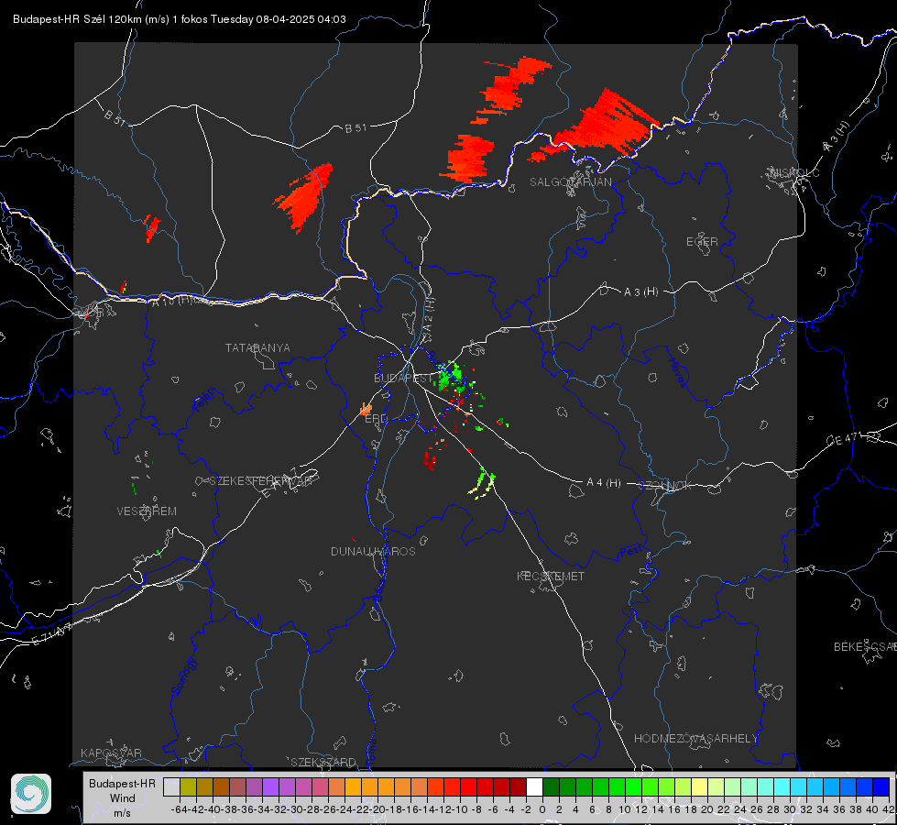The height and width of the screenshot is (825, 897).
Task: Click the Heves county label
Action: pyautogui.click(x=677, y=372)
